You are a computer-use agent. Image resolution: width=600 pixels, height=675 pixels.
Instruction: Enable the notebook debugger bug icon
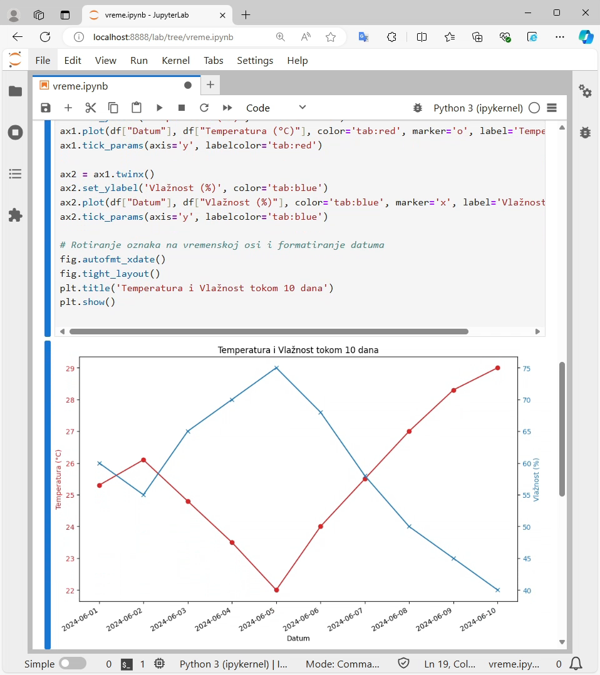[418, 108]
